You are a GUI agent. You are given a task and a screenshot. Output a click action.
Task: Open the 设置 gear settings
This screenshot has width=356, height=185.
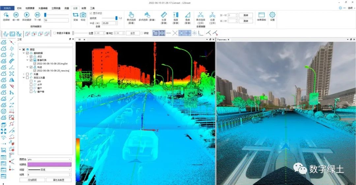[x=272, y=15]
